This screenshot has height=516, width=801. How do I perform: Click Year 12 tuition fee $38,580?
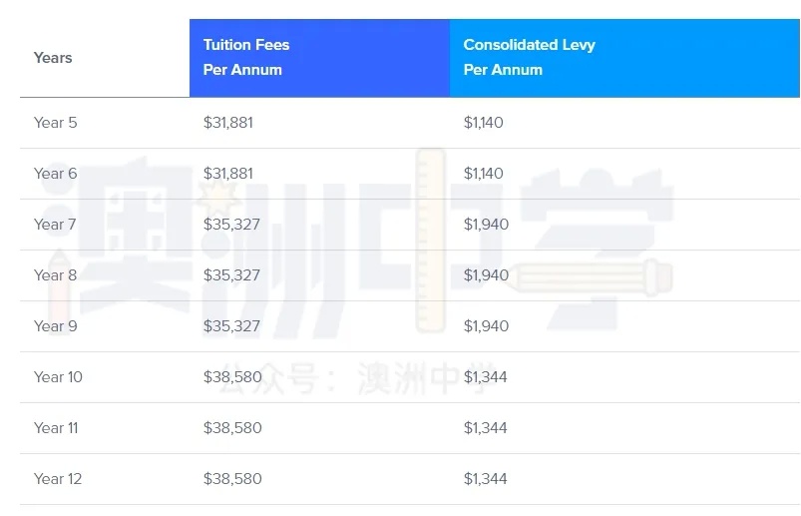232,479
